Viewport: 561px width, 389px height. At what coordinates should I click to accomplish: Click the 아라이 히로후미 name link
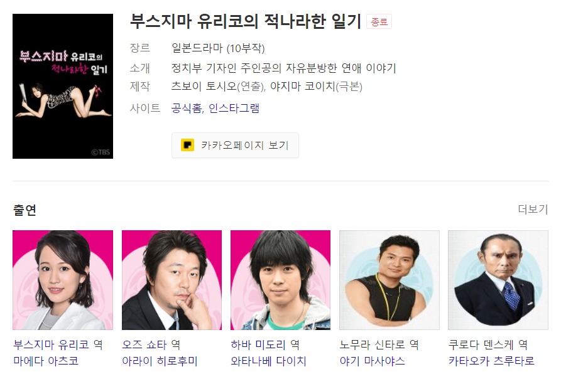160,361
